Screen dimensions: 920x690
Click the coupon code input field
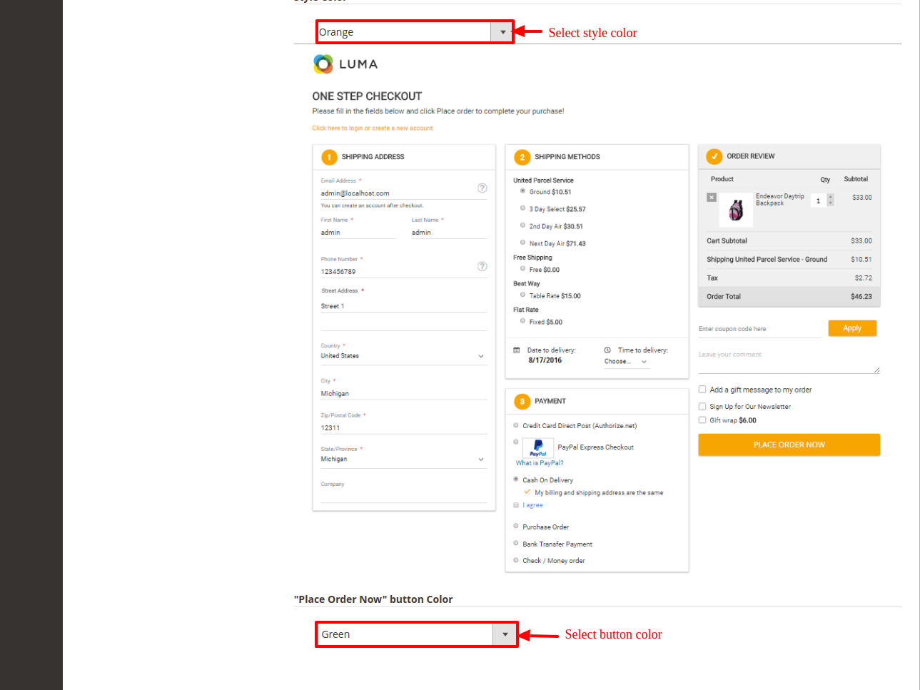(759, 329)
